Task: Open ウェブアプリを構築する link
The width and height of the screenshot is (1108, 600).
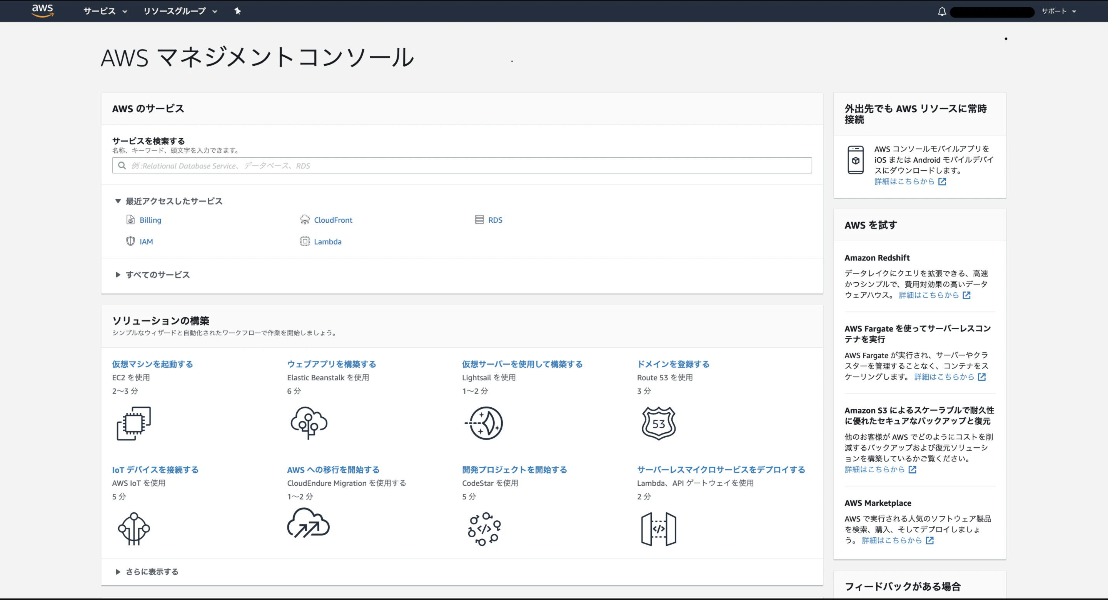Action: (332, 364)
